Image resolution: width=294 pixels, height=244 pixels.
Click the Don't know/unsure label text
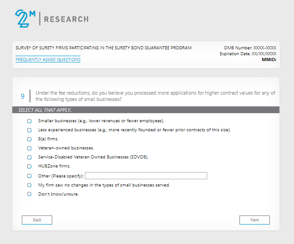tap(58, 194)
